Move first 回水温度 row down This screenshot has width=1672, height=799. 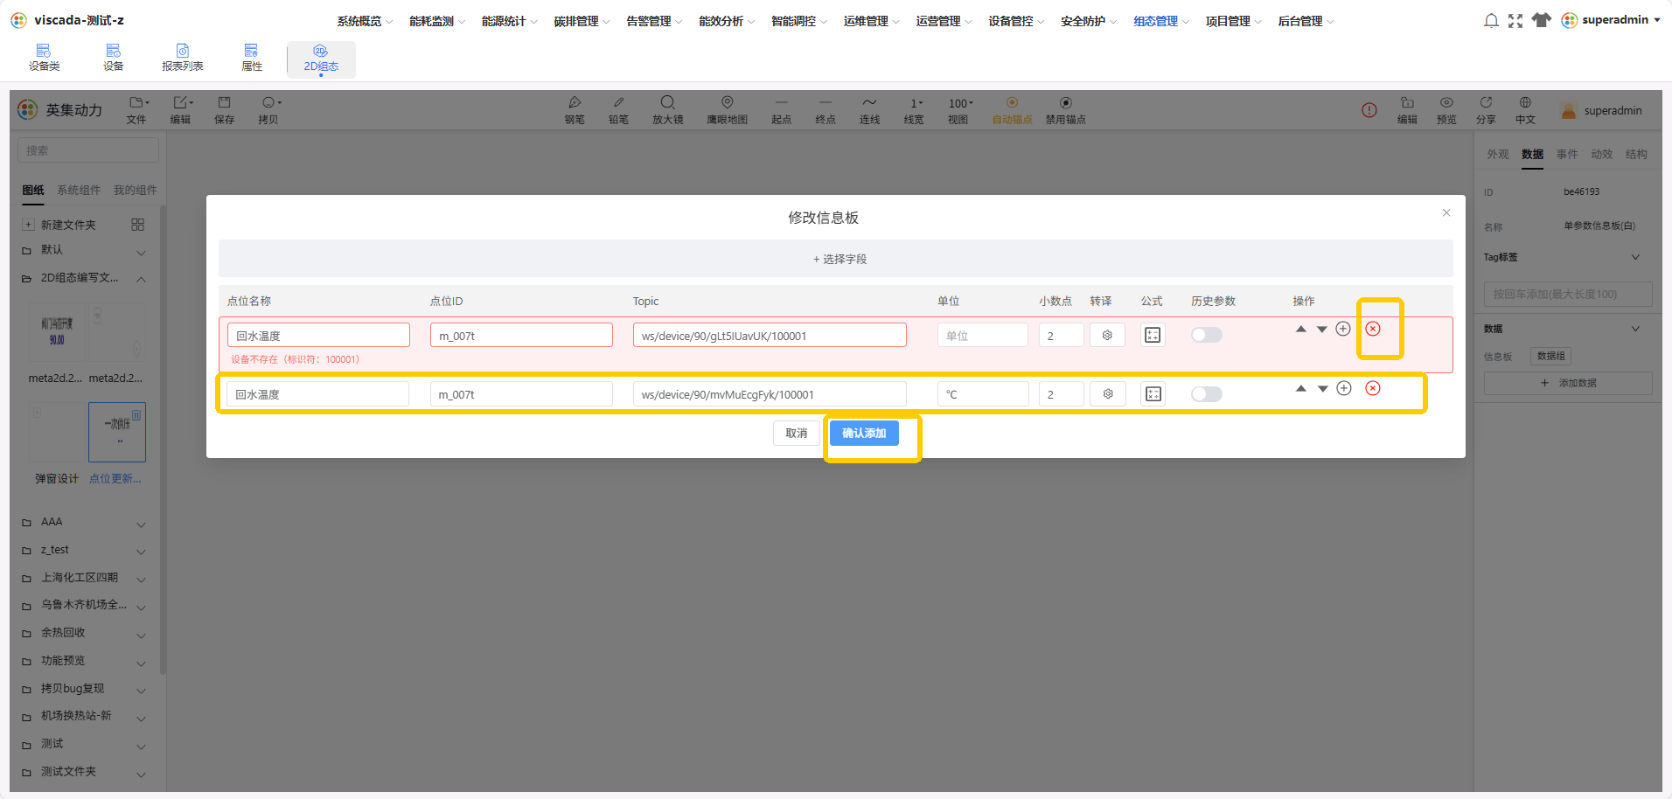tap(1322, 330)
